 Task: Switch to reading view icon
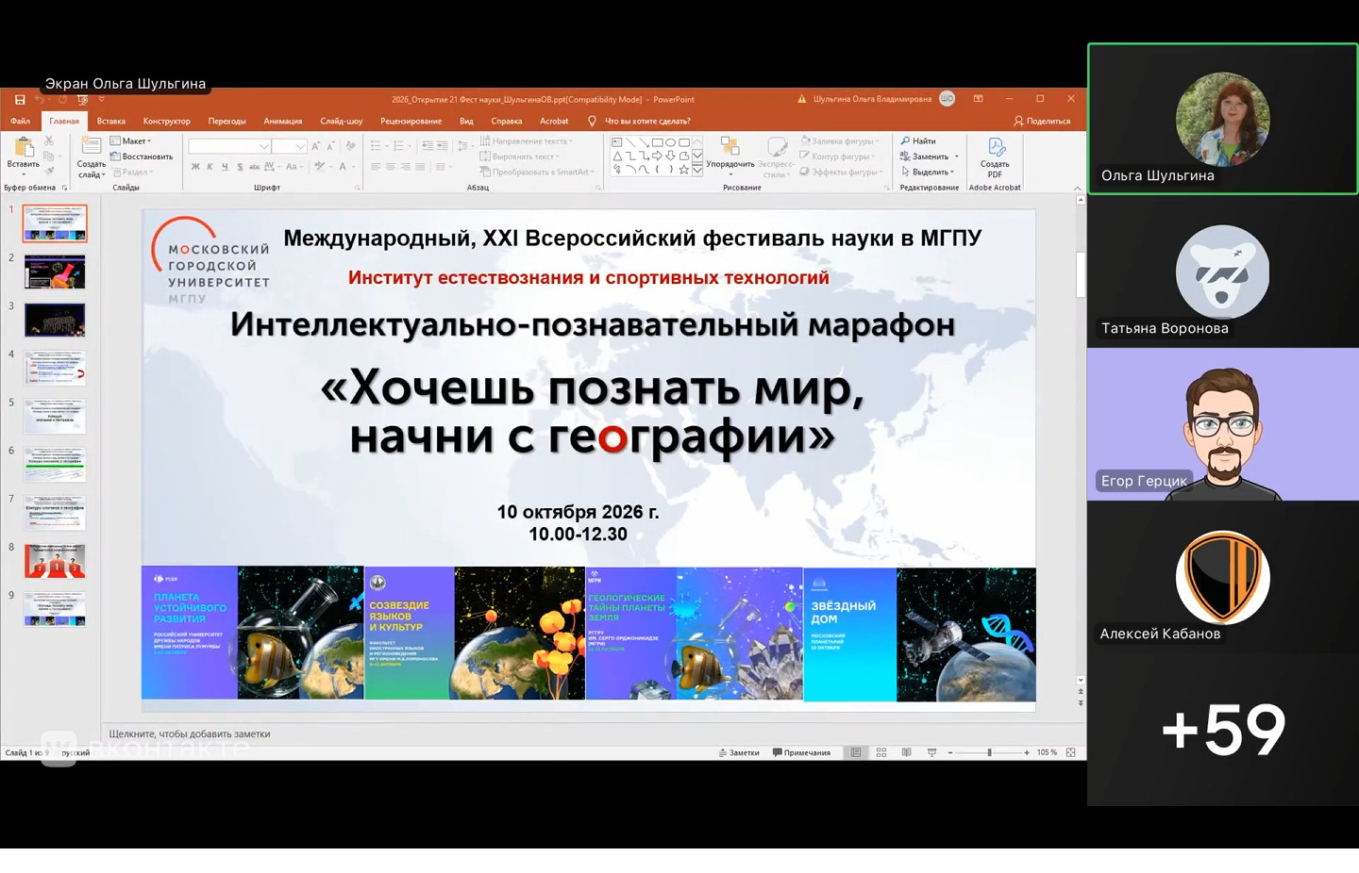coord(907,752)
